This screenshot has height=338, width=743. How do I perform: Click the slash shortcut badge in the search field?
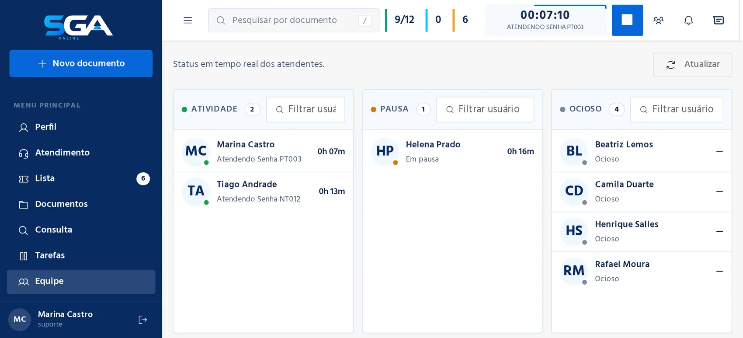(x=365, y=21)
